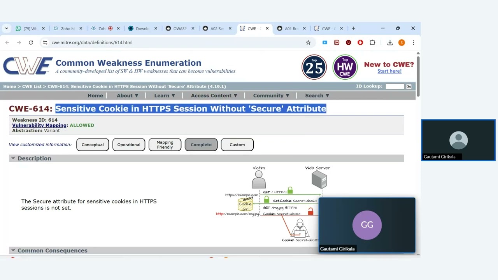Focus the ID Lookup input field
498x280 pixels.
pyautogui.click(x=395, y=86)
